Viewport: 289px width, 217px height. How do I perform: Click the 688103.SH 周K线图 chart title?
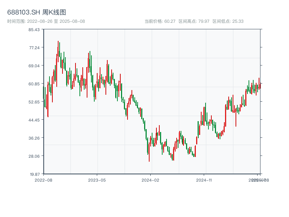(36, 13)
